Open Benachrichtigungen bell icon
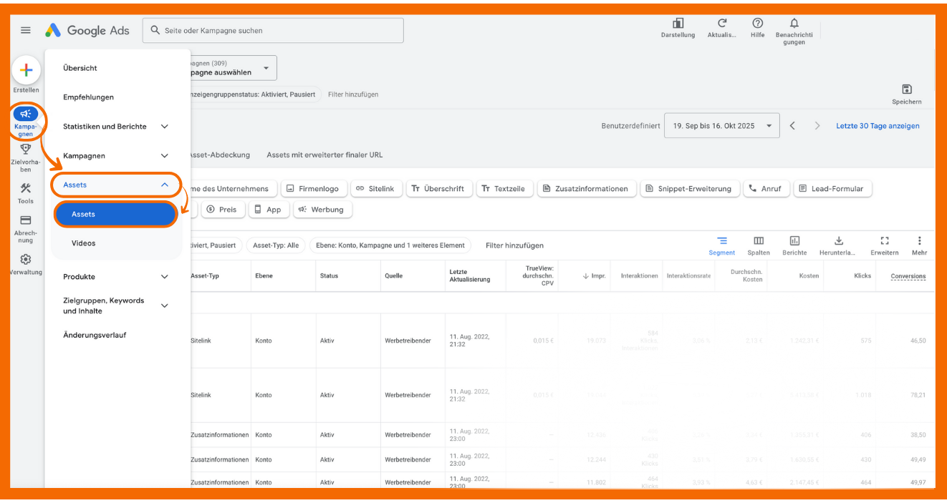 pyautogui.click(x=794, y=24)
